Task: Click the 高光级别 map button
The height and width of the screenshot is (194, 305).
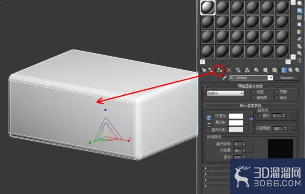Action: [251, 144]
